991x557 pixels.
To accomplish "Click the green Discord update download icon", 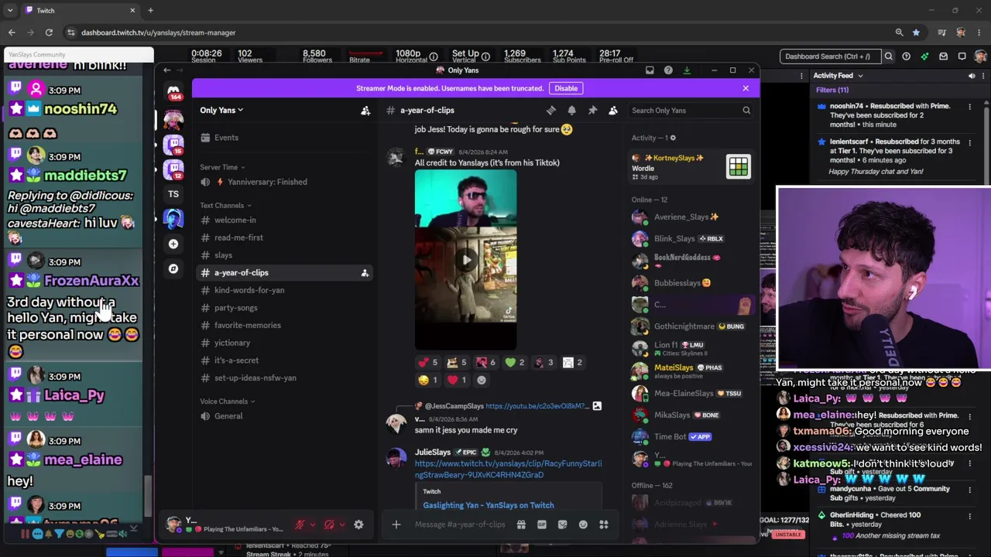I will tap(687, 70).
